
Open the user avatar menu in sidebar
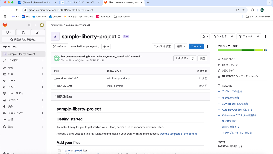pos(42,25)
